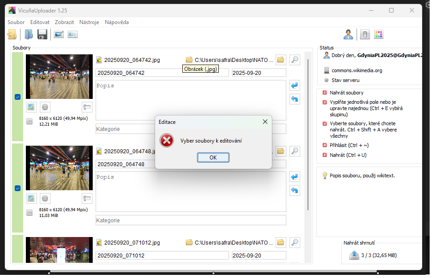Click OK in the Editace dialog

tap(213, 157)
